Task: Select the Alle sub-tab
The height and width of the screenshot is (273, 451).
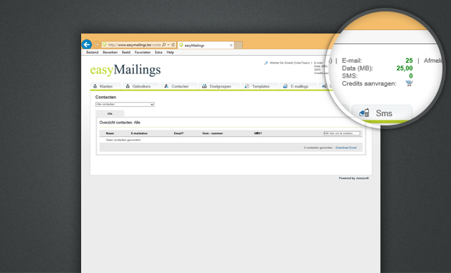Action: click(x=110, y=113)
